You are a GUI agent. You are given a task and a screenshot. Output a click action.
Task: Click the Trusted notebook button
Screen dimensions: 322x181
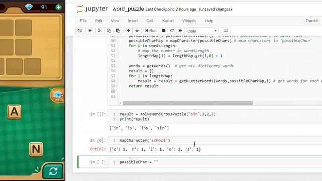311,21
